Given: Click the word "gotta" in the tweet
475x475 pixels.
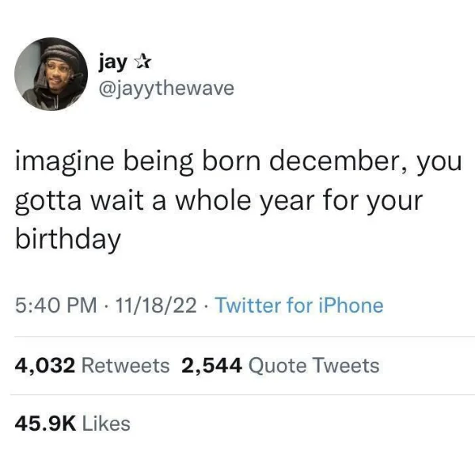Looking at the screenshot, I should point(48,202).
